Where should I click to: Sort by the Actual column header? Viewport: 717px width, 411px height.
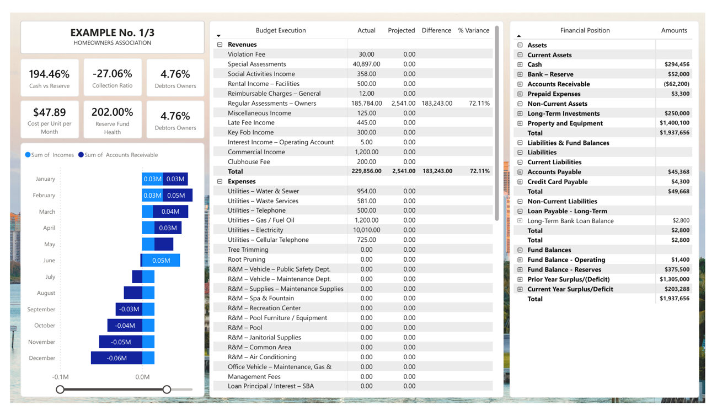(366, 30)
